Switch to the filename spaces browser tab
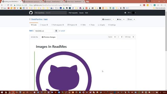This screenshot has width=167, height=94. point(33,2)
